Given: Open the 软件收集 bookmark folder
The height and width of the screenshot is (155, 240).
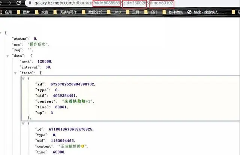Looking at the screenshot, I should click(x=172, y=12).
